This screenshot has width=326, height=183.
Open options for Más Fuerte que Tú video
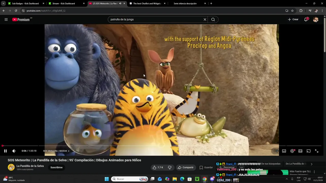click(x=314, y=172)
